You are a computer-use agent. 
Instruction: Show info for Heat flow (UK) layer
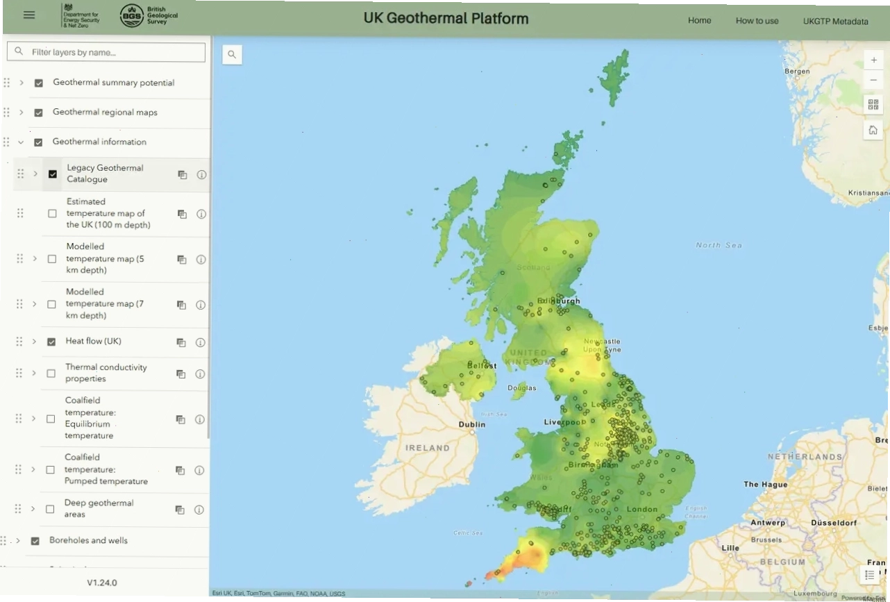click(x=200, y=342)
